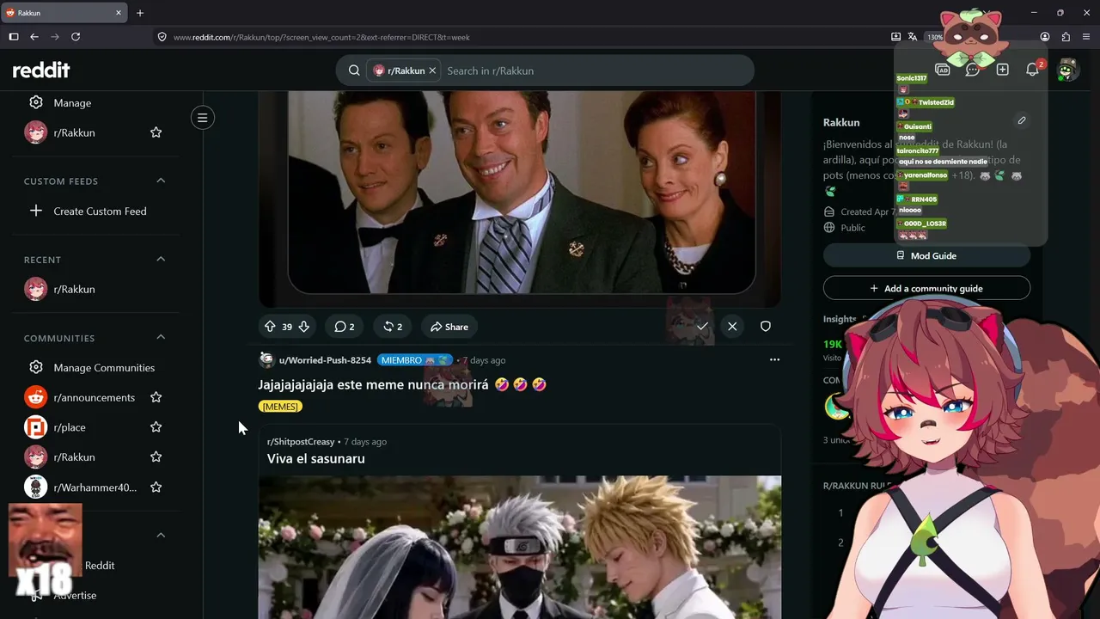
Task: Collapse the Resources section chevron
Action: point(161,535)
